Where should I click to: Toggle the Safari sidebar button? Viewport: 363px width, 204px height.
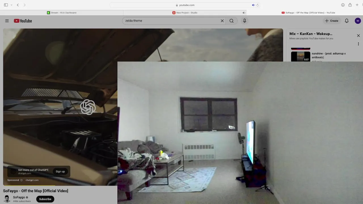click(x=6, y=5)
